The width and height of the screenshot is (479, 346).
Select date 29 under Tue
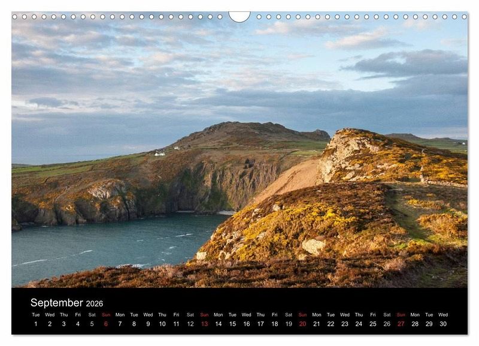pos(429,324)
